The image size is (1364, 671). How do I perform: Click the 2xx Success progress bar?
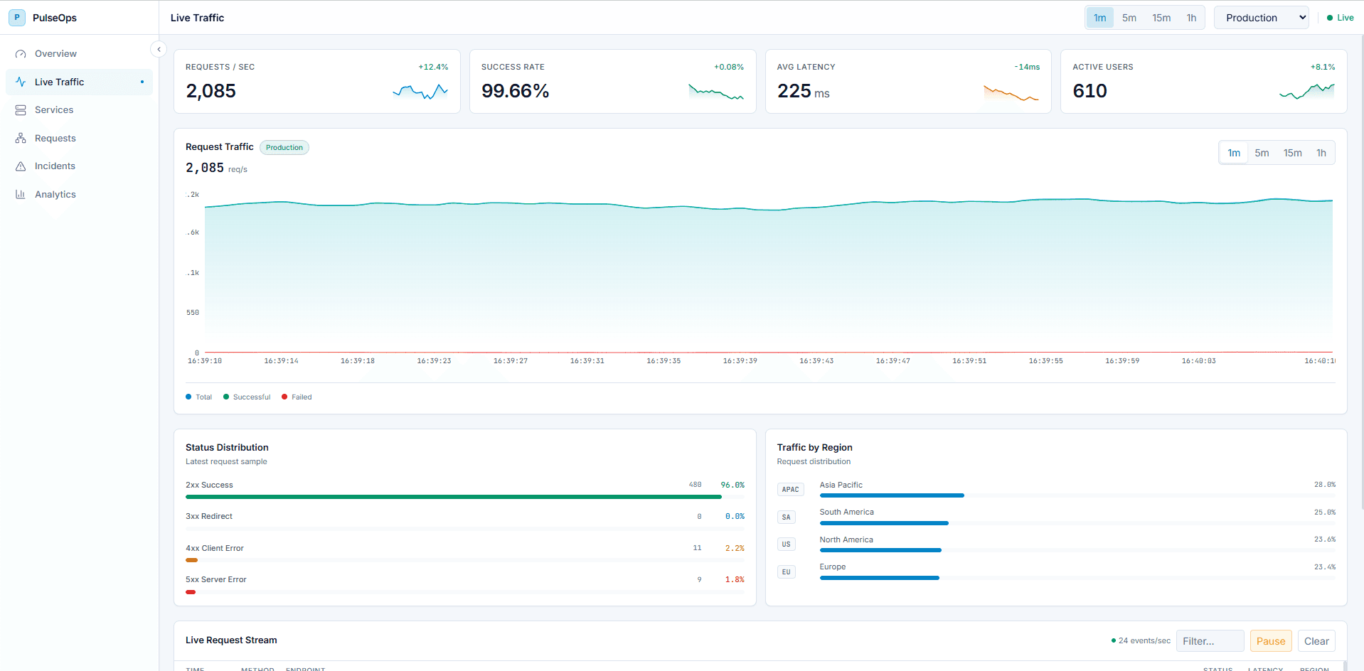pos(465,497)
